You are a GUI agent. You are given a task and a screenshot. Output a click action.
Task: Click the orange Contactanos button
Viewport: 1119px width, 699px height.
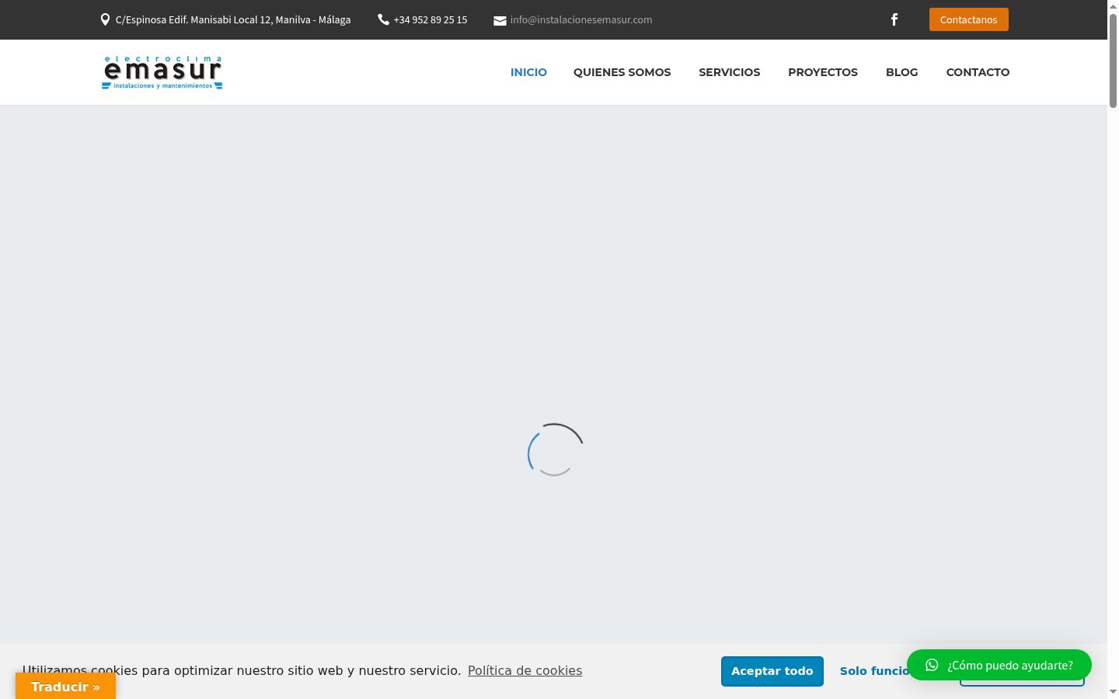click(968, 19)
